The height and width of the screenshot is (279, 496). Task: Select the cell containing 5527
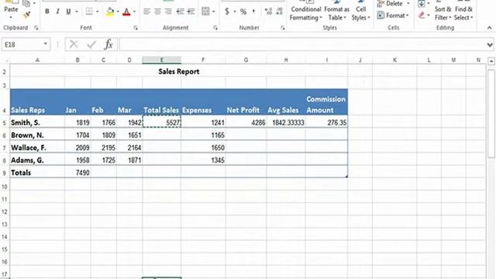pos(162,122)
